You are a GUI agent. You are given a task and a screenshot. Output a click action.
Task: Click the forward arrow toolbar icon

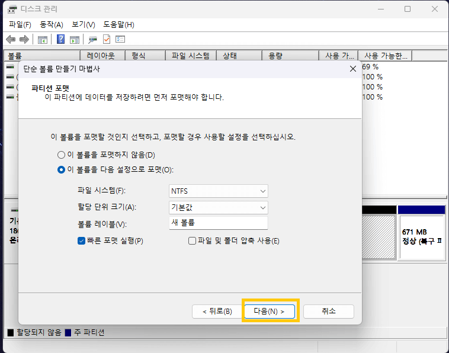coord(24,39)
